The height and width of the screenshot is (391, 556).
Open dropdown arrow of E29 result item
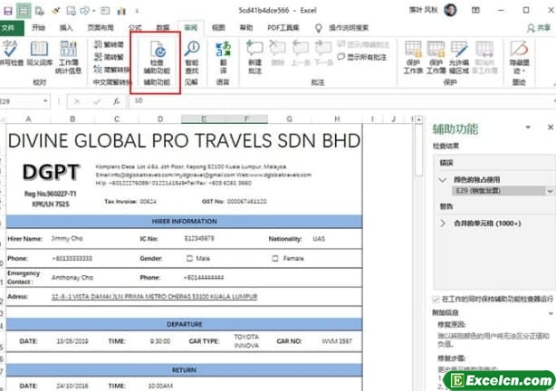tap(550, 191)
